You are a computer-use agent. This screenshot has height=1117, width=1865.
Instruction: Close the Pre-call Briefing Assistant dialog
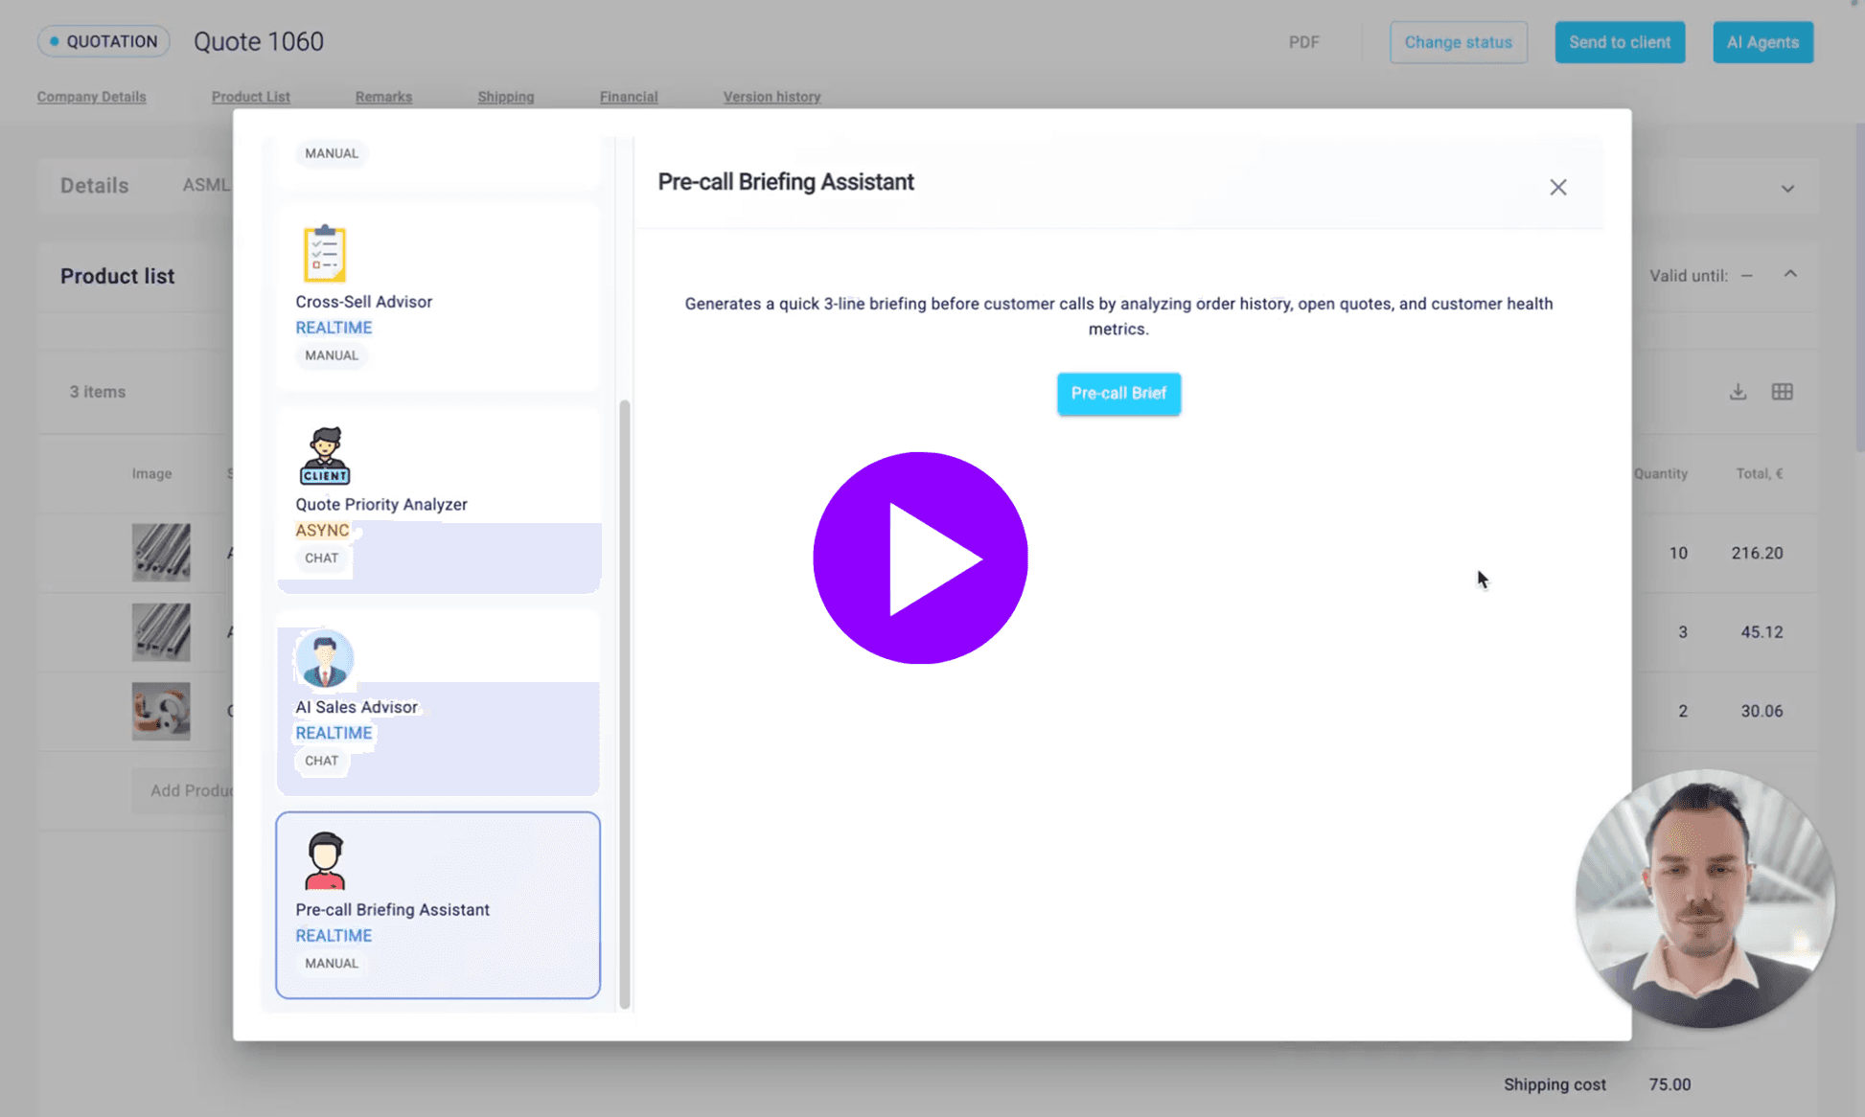click(x=1557, y=187)
